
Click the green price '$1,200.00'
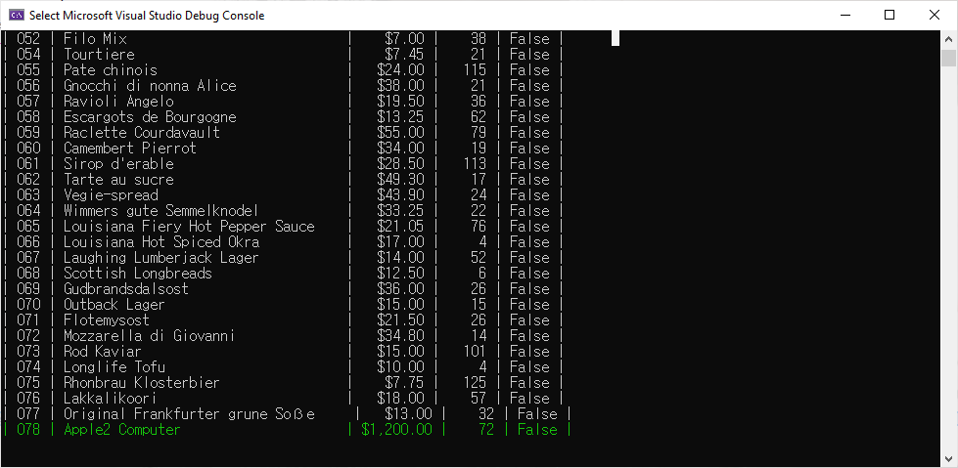point(396,430)
